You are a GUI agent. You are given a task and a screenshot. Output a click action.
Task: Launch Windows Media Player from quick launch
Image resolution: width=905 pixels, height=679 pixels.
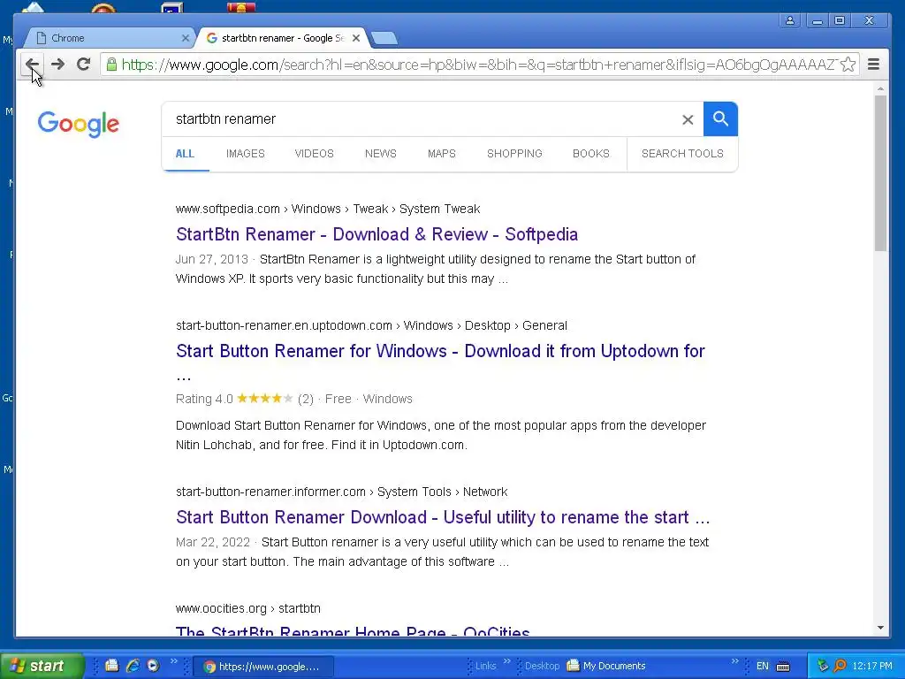tap(153, 666)
